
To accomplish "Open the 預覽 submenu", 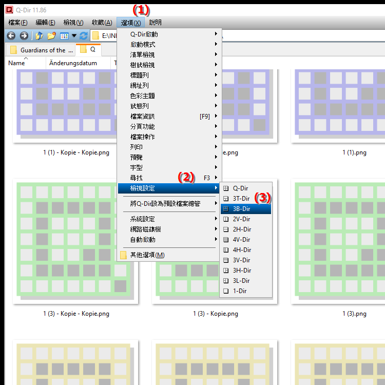I will tap(169, 158).
